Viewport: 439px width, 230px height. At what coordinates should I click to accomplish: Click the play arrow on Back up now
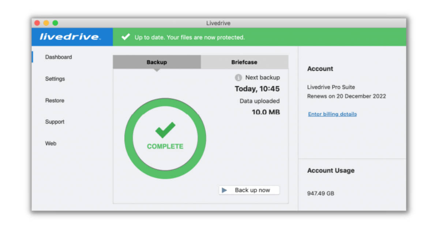[x=225, y=190]
